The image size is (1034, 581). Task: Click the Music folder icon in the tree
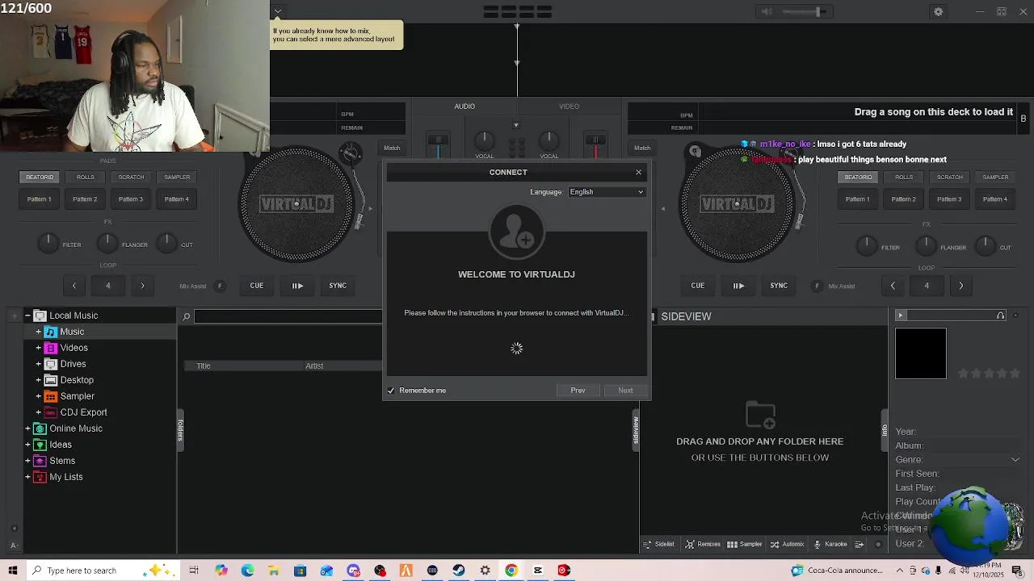pyautogui.click(x=50, y=332)
